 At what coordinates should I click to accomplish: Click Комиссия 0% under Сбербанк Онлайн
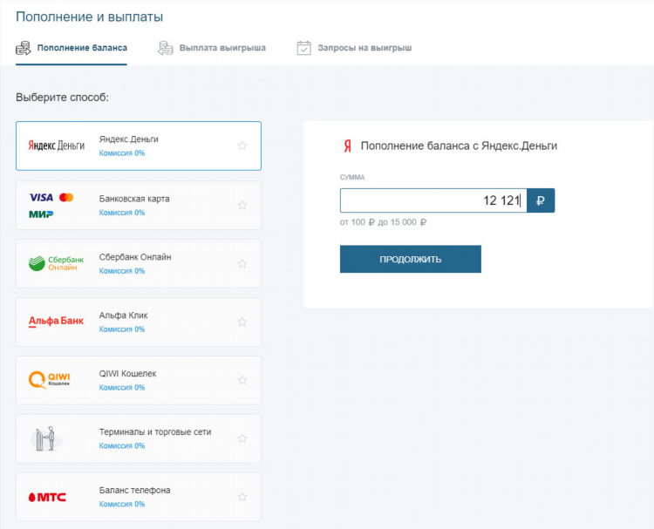122,271
